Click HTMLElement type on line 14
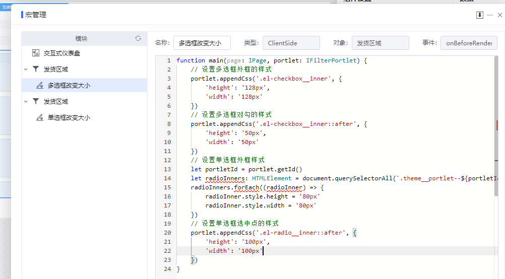This screenshot has width=505, height=279. (272, 178)
